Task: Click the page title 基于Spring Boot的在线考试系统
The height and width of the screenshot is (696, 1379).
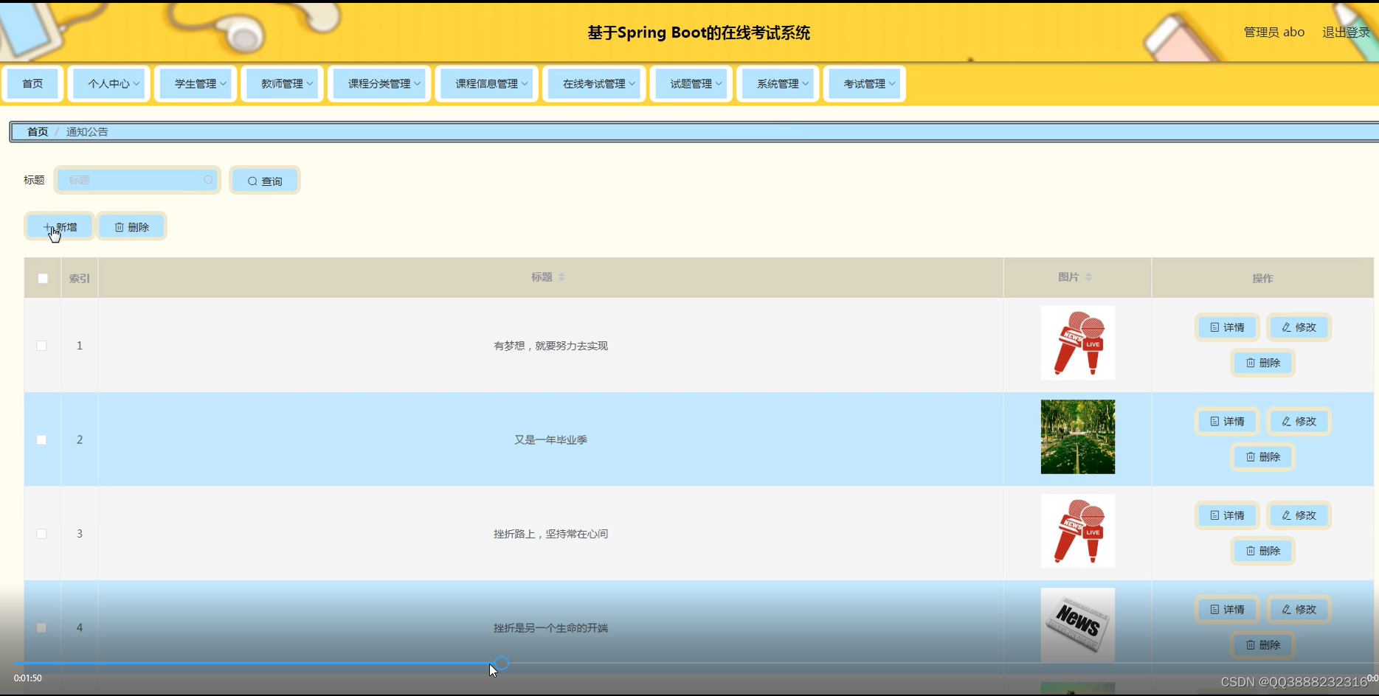Action: [x=699, y=32]
